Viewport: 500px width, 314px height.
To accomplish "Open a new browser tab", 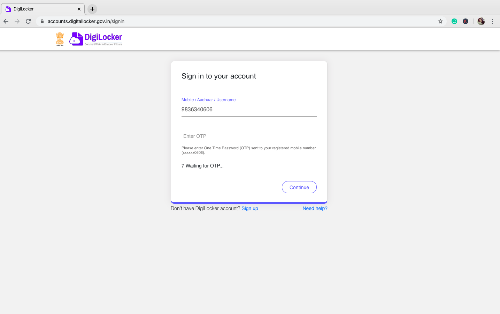I will pos(92,9).
